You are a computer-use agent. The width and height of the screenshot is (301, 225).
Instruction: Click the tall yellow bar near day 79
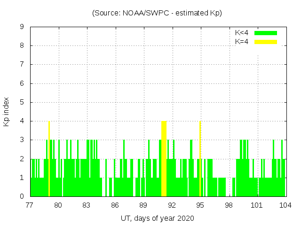49,159
